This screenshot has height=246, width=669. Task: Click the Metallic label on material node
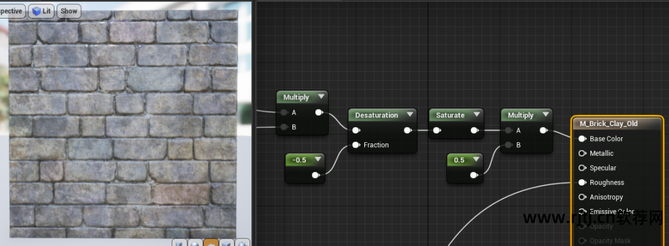tap(601, 153)
